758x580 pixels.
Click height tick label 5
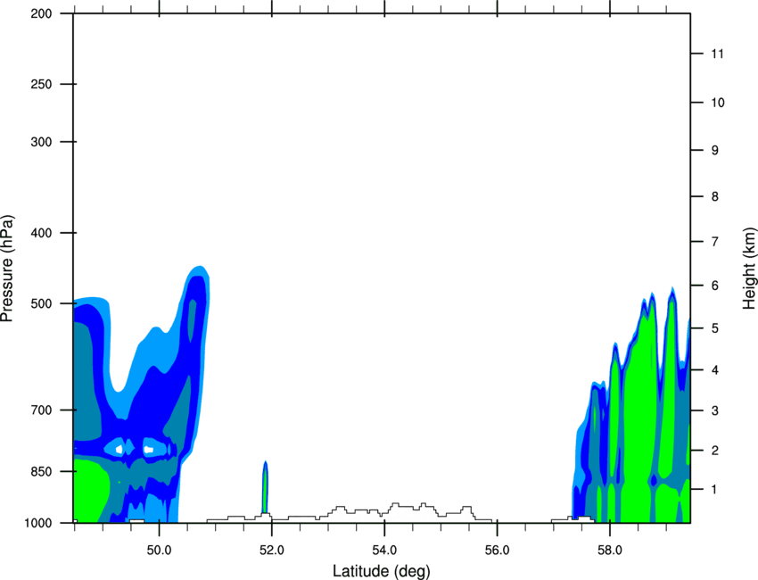715,328
